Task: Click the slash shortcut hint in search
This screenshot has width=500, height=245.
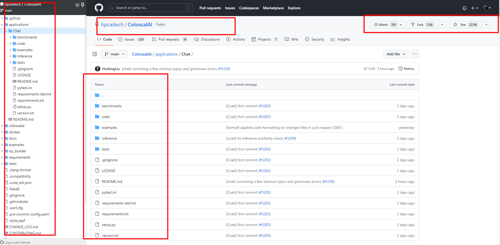Action: point(188,8)
